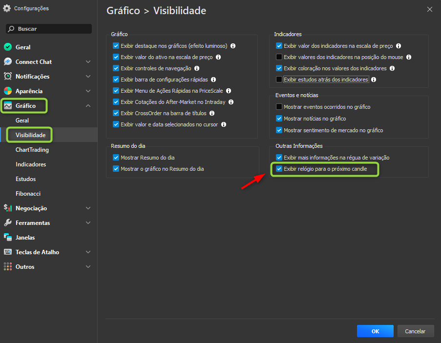Open the ChartTrading settings page

(x=32, y=150)
